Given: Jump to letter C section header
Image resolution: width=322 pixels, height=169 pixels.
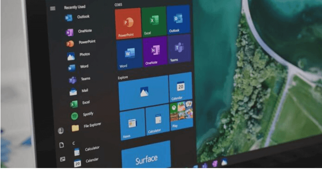Looking at the screenshot, I should [74, 143].
